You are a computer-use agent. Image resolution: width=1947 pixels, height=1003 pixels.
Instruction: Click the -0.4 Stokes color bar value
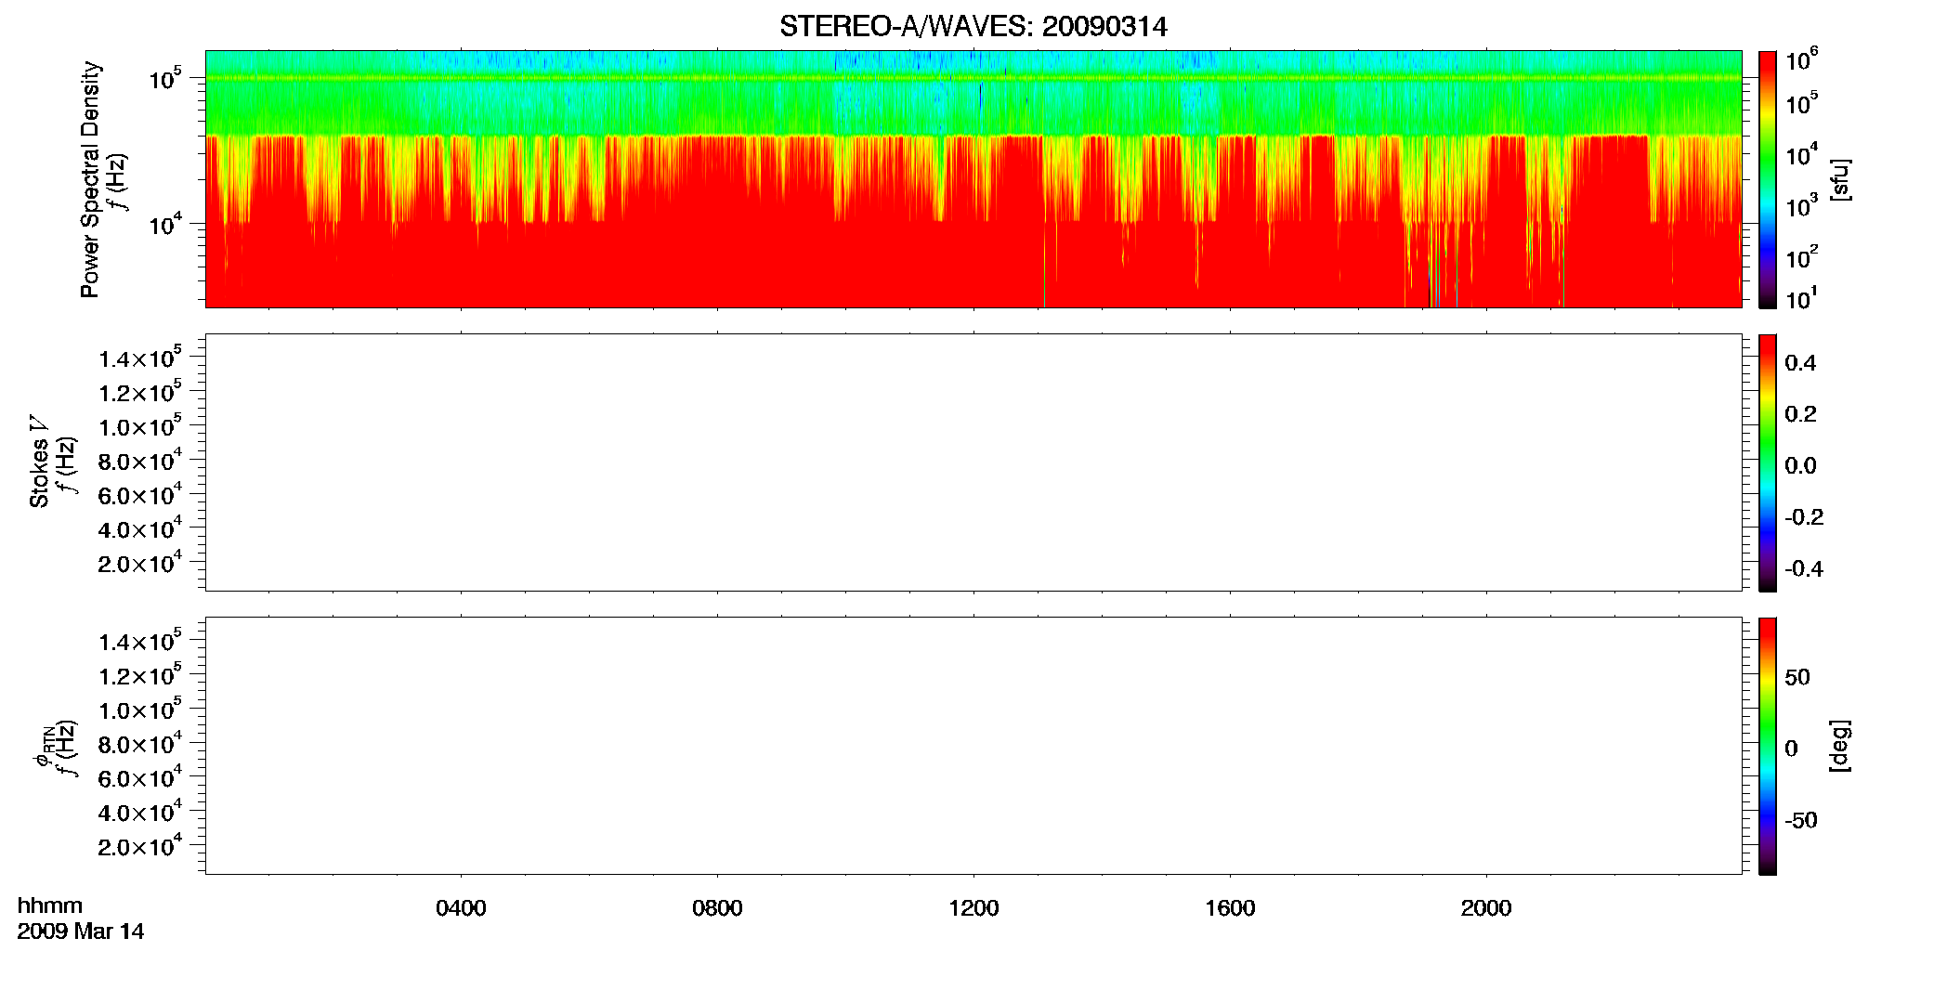[1803, 568]
